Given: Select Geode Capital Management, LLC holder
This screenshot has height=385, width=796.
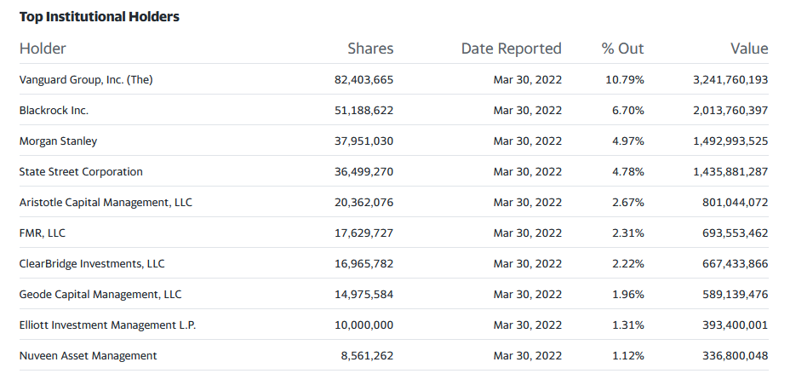Looking at the screenshot, I should click(100, 295).
